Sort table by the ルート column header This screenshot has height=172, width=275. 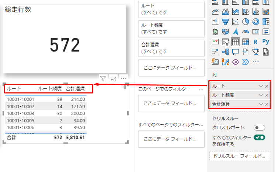coord(14,89)
